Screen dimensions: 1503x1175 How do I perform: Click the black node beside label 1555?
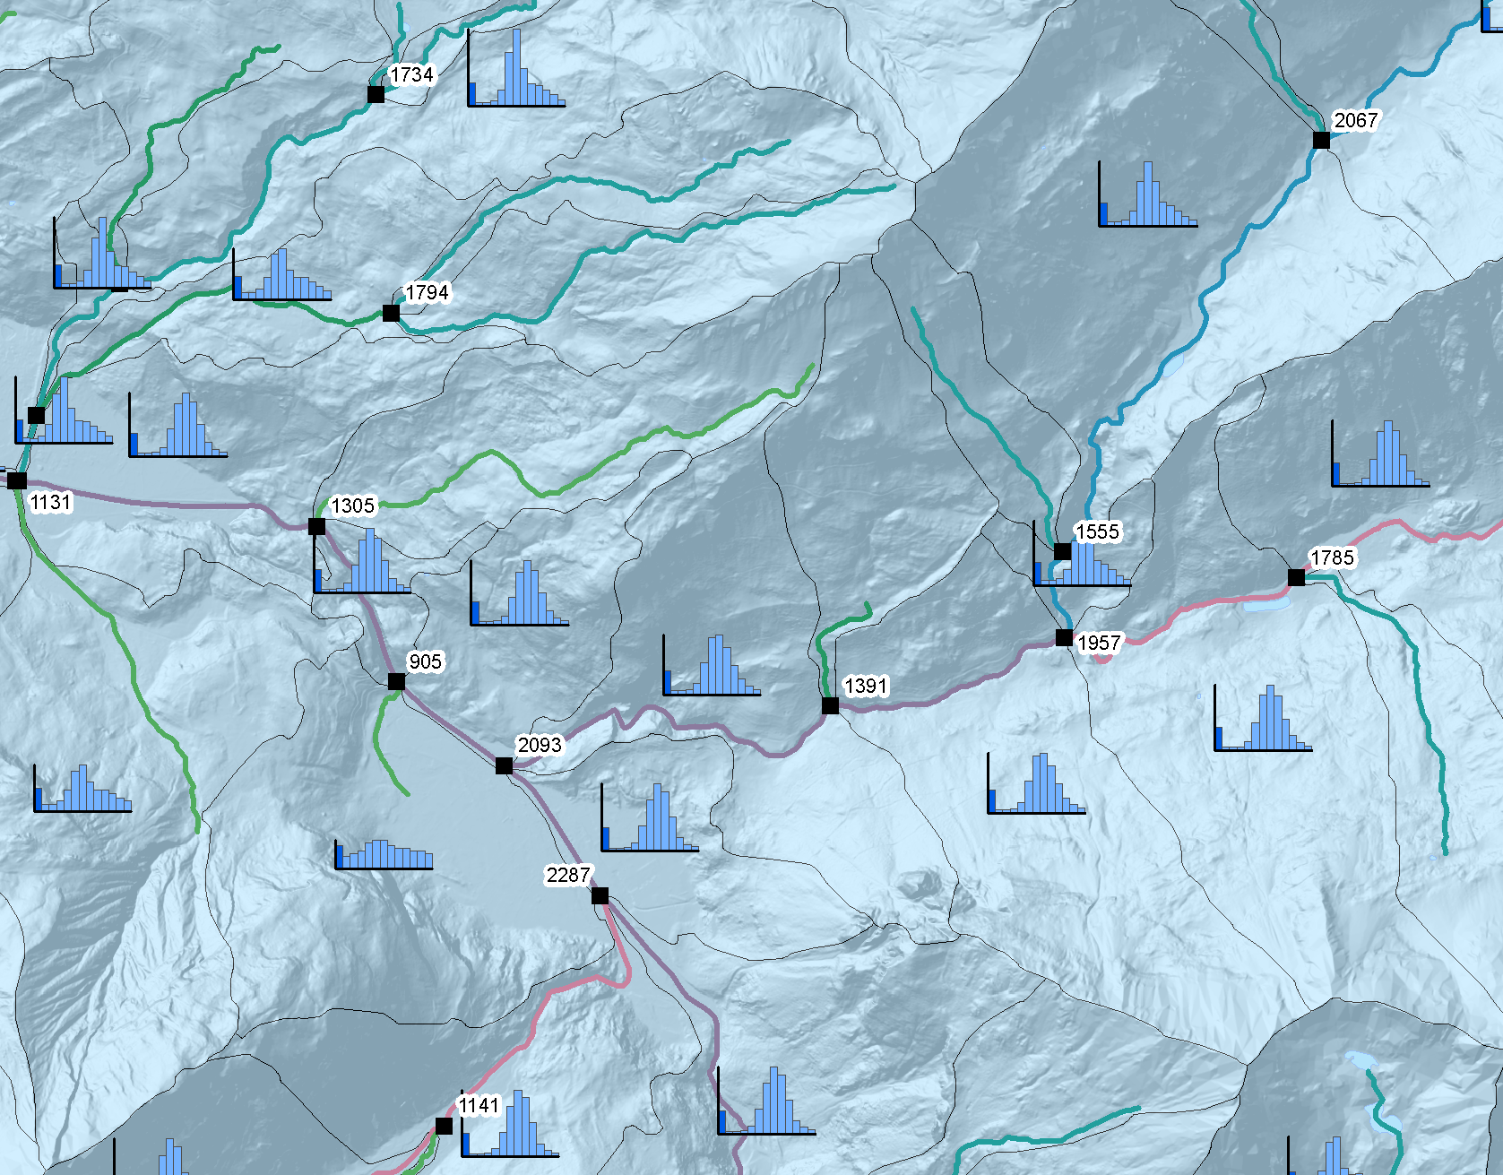(1062, 551)
